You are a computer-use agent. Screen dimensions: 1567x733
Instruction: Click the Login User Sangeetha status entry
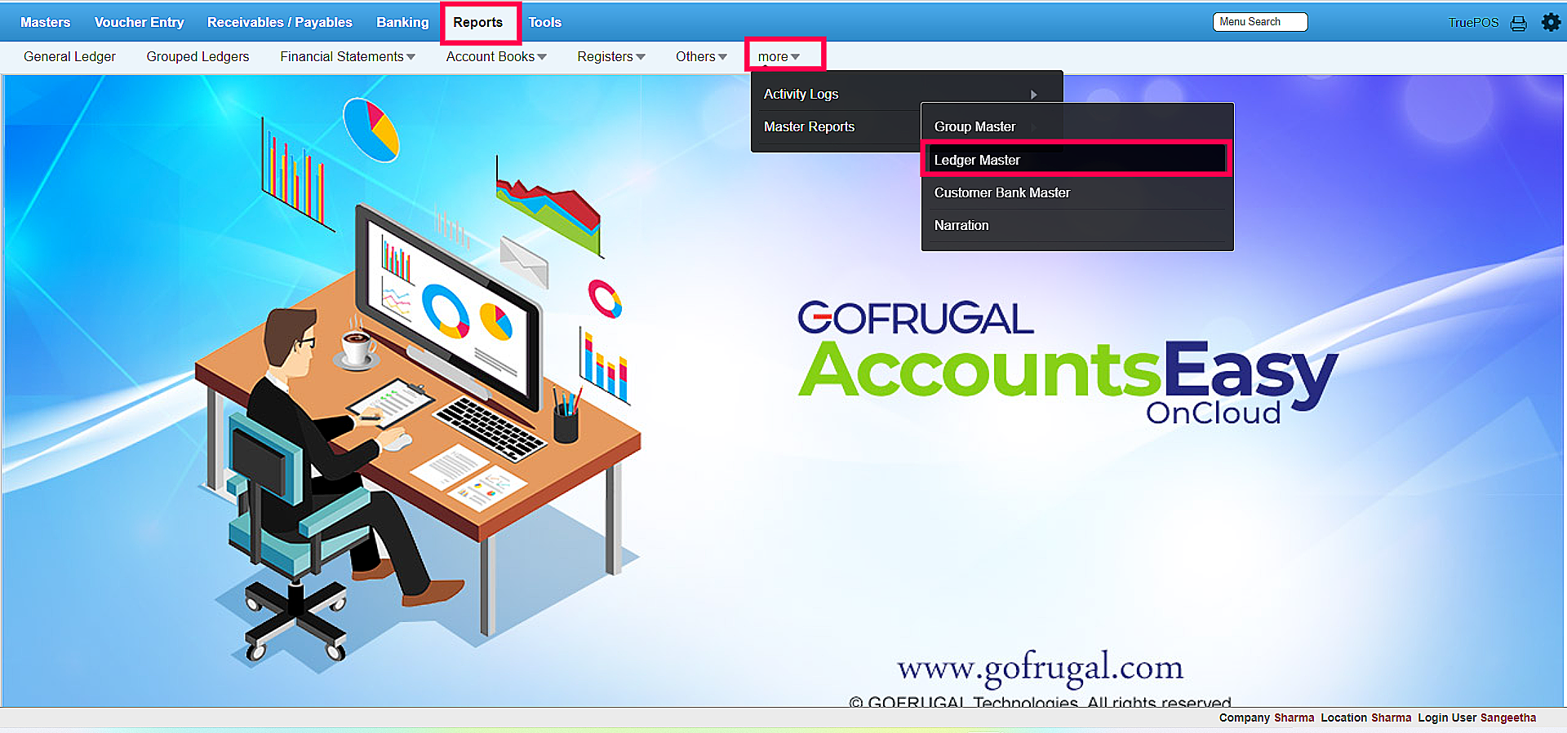pos(1477,718)
